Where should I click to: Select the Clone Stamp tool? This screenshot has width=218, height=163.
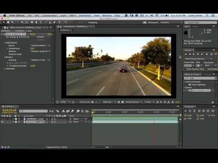pos(50,22)
